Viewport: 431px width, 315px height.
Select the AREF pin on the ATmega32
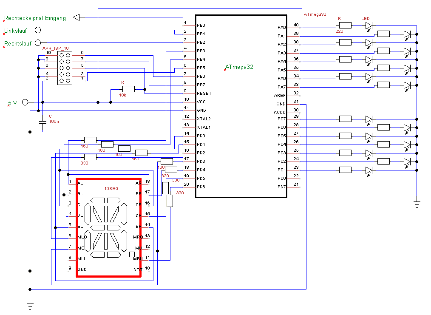(280, 96)
